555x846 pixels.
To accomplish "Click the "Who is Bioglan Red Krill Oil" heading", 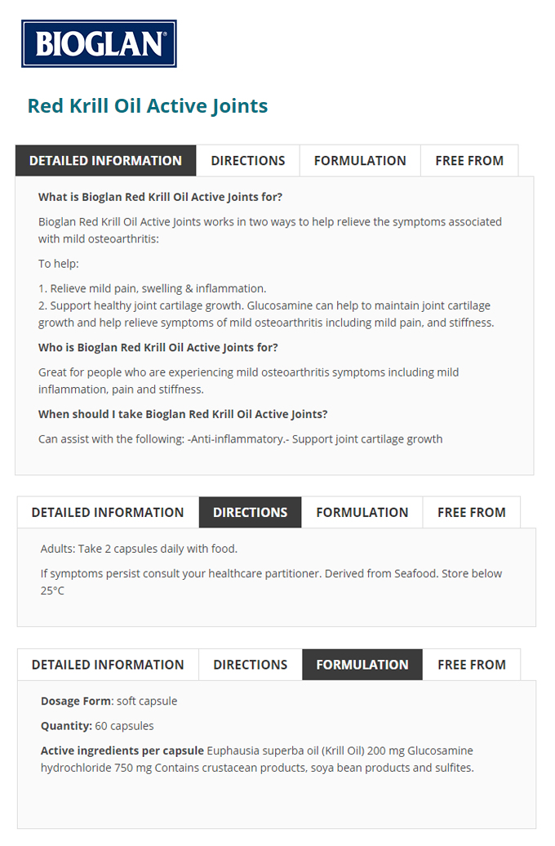I will click(158, 347).
